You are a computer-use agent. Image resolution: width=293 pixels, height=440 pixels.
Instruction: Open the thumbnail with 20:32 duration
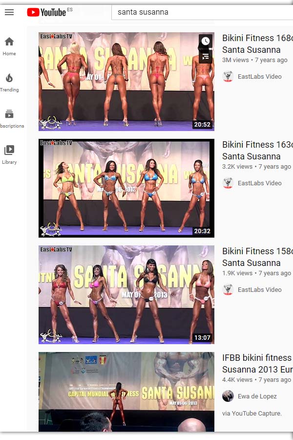click(x=126, y=188)
